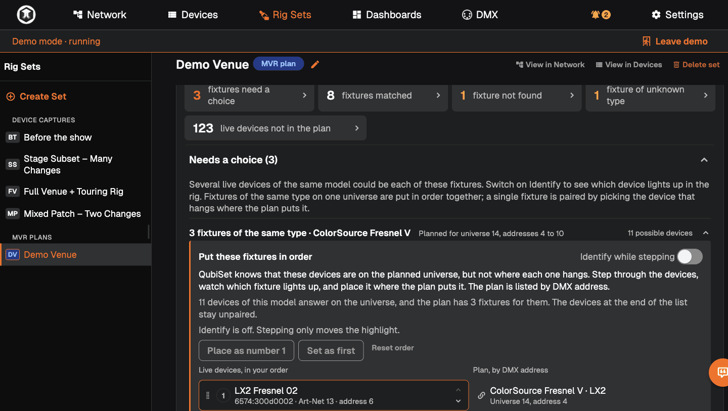
Task: Enable Identify while stepping switch
Action: tap(690, 257)
